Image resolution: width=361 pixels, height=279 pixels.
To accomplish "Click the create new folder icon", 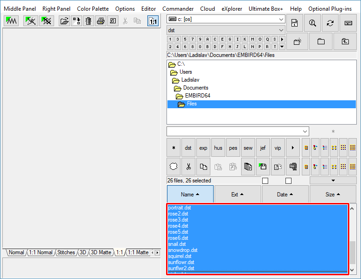I will 297,42.
